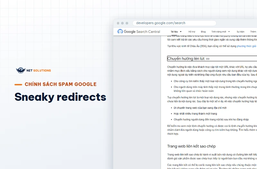Image resolution: width=257 pixels, height=169 pixels.
Task: Click bullet Hợp nhất nhiều trang thành một trang
Action: pyautogui.click(x=195, y=114)
